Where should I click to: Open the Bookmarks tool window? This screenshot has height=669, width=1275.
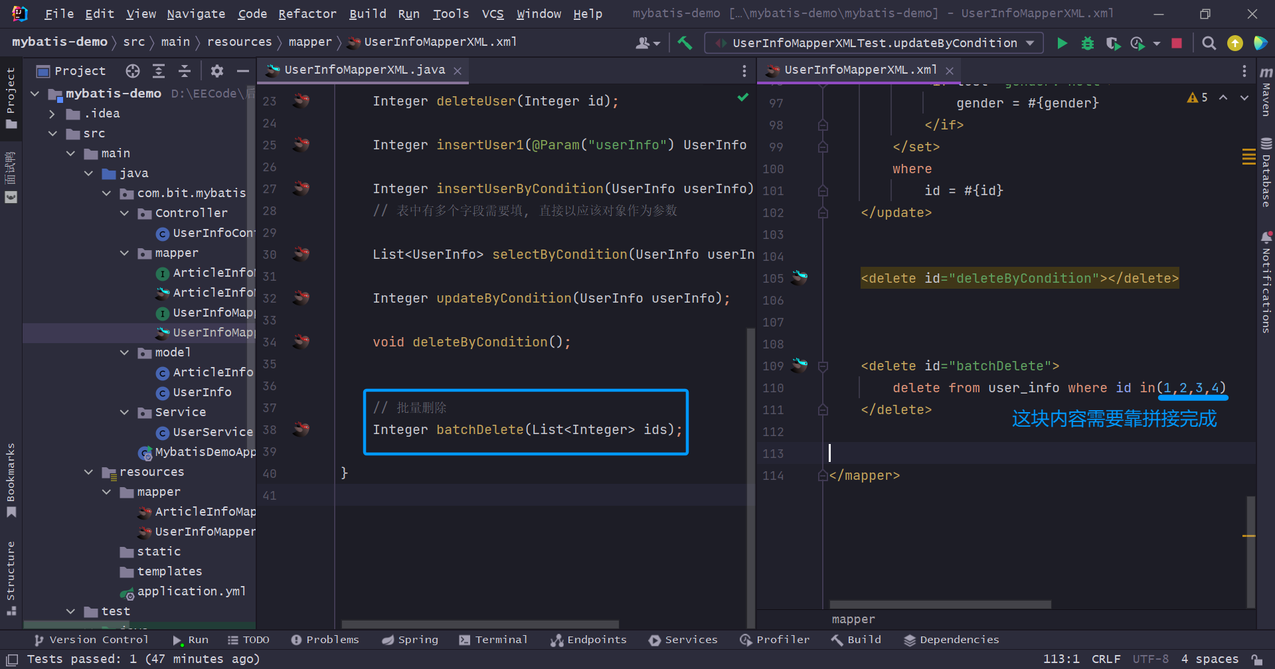point(11,480)
